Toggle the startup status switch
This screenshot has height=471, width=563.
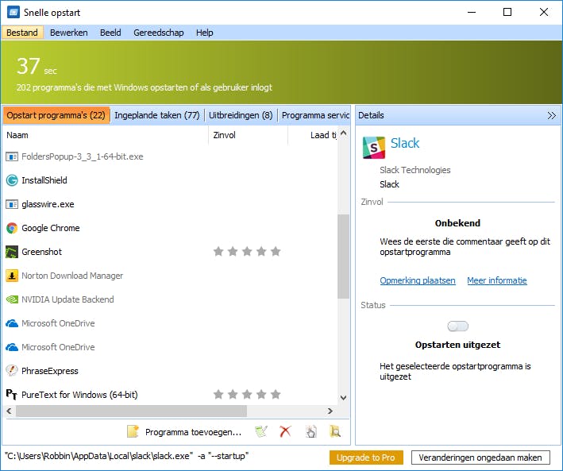coord(458,326)
